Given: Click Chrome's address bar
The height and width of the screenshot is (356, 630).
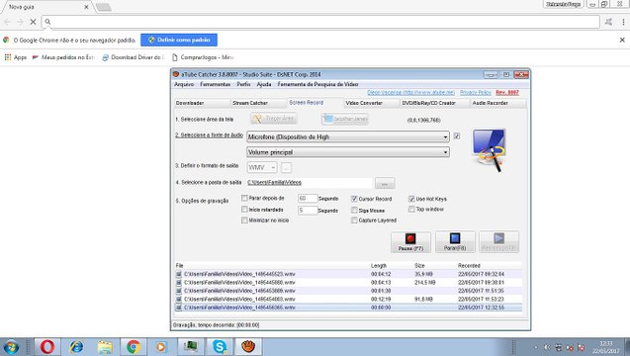Looking at the screenshot, I should [x=320, y=22].
